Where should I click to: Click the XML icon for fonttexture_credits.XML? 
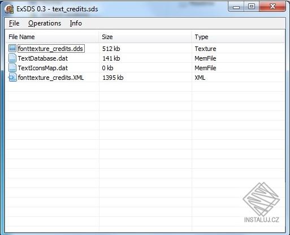point(12,78)
